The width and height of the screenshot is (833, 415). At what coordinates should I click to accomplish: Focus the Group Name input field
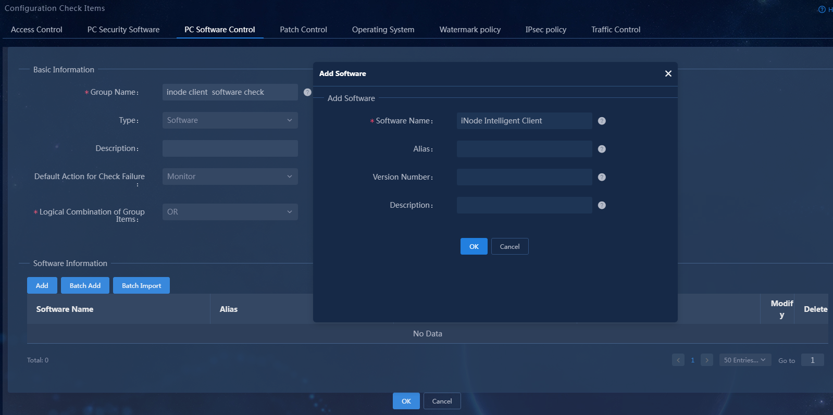(x=230, y=92)
